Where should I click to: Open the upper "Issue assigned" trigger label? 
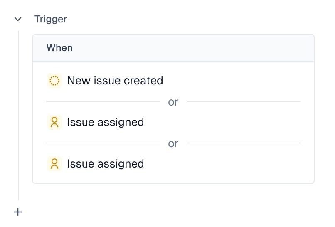(x=106, y=122)
